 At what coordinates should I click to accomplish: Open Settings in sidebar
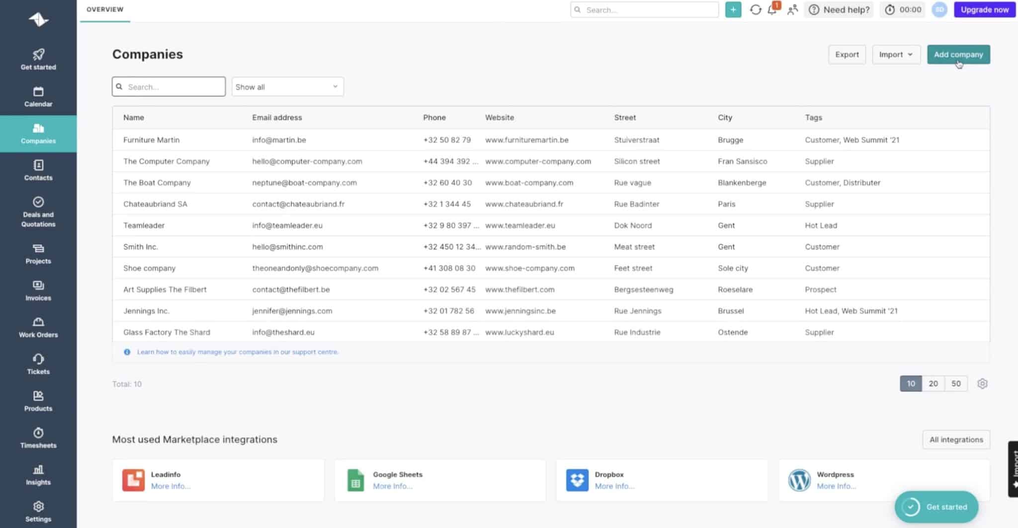(x=38, y=512)
